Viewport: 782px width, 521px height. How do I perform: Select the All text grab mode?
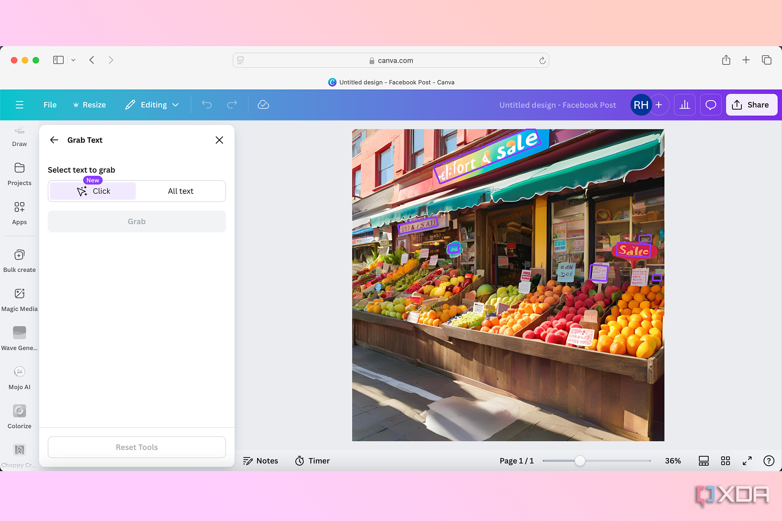181,191
